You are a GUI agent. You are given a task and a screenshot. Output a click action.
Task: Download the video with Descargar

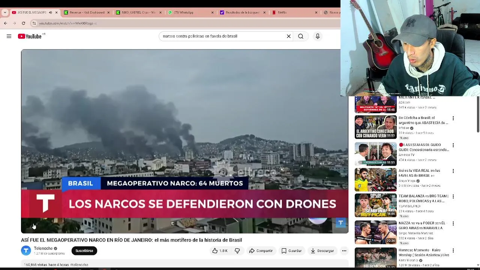coord(322,250)
